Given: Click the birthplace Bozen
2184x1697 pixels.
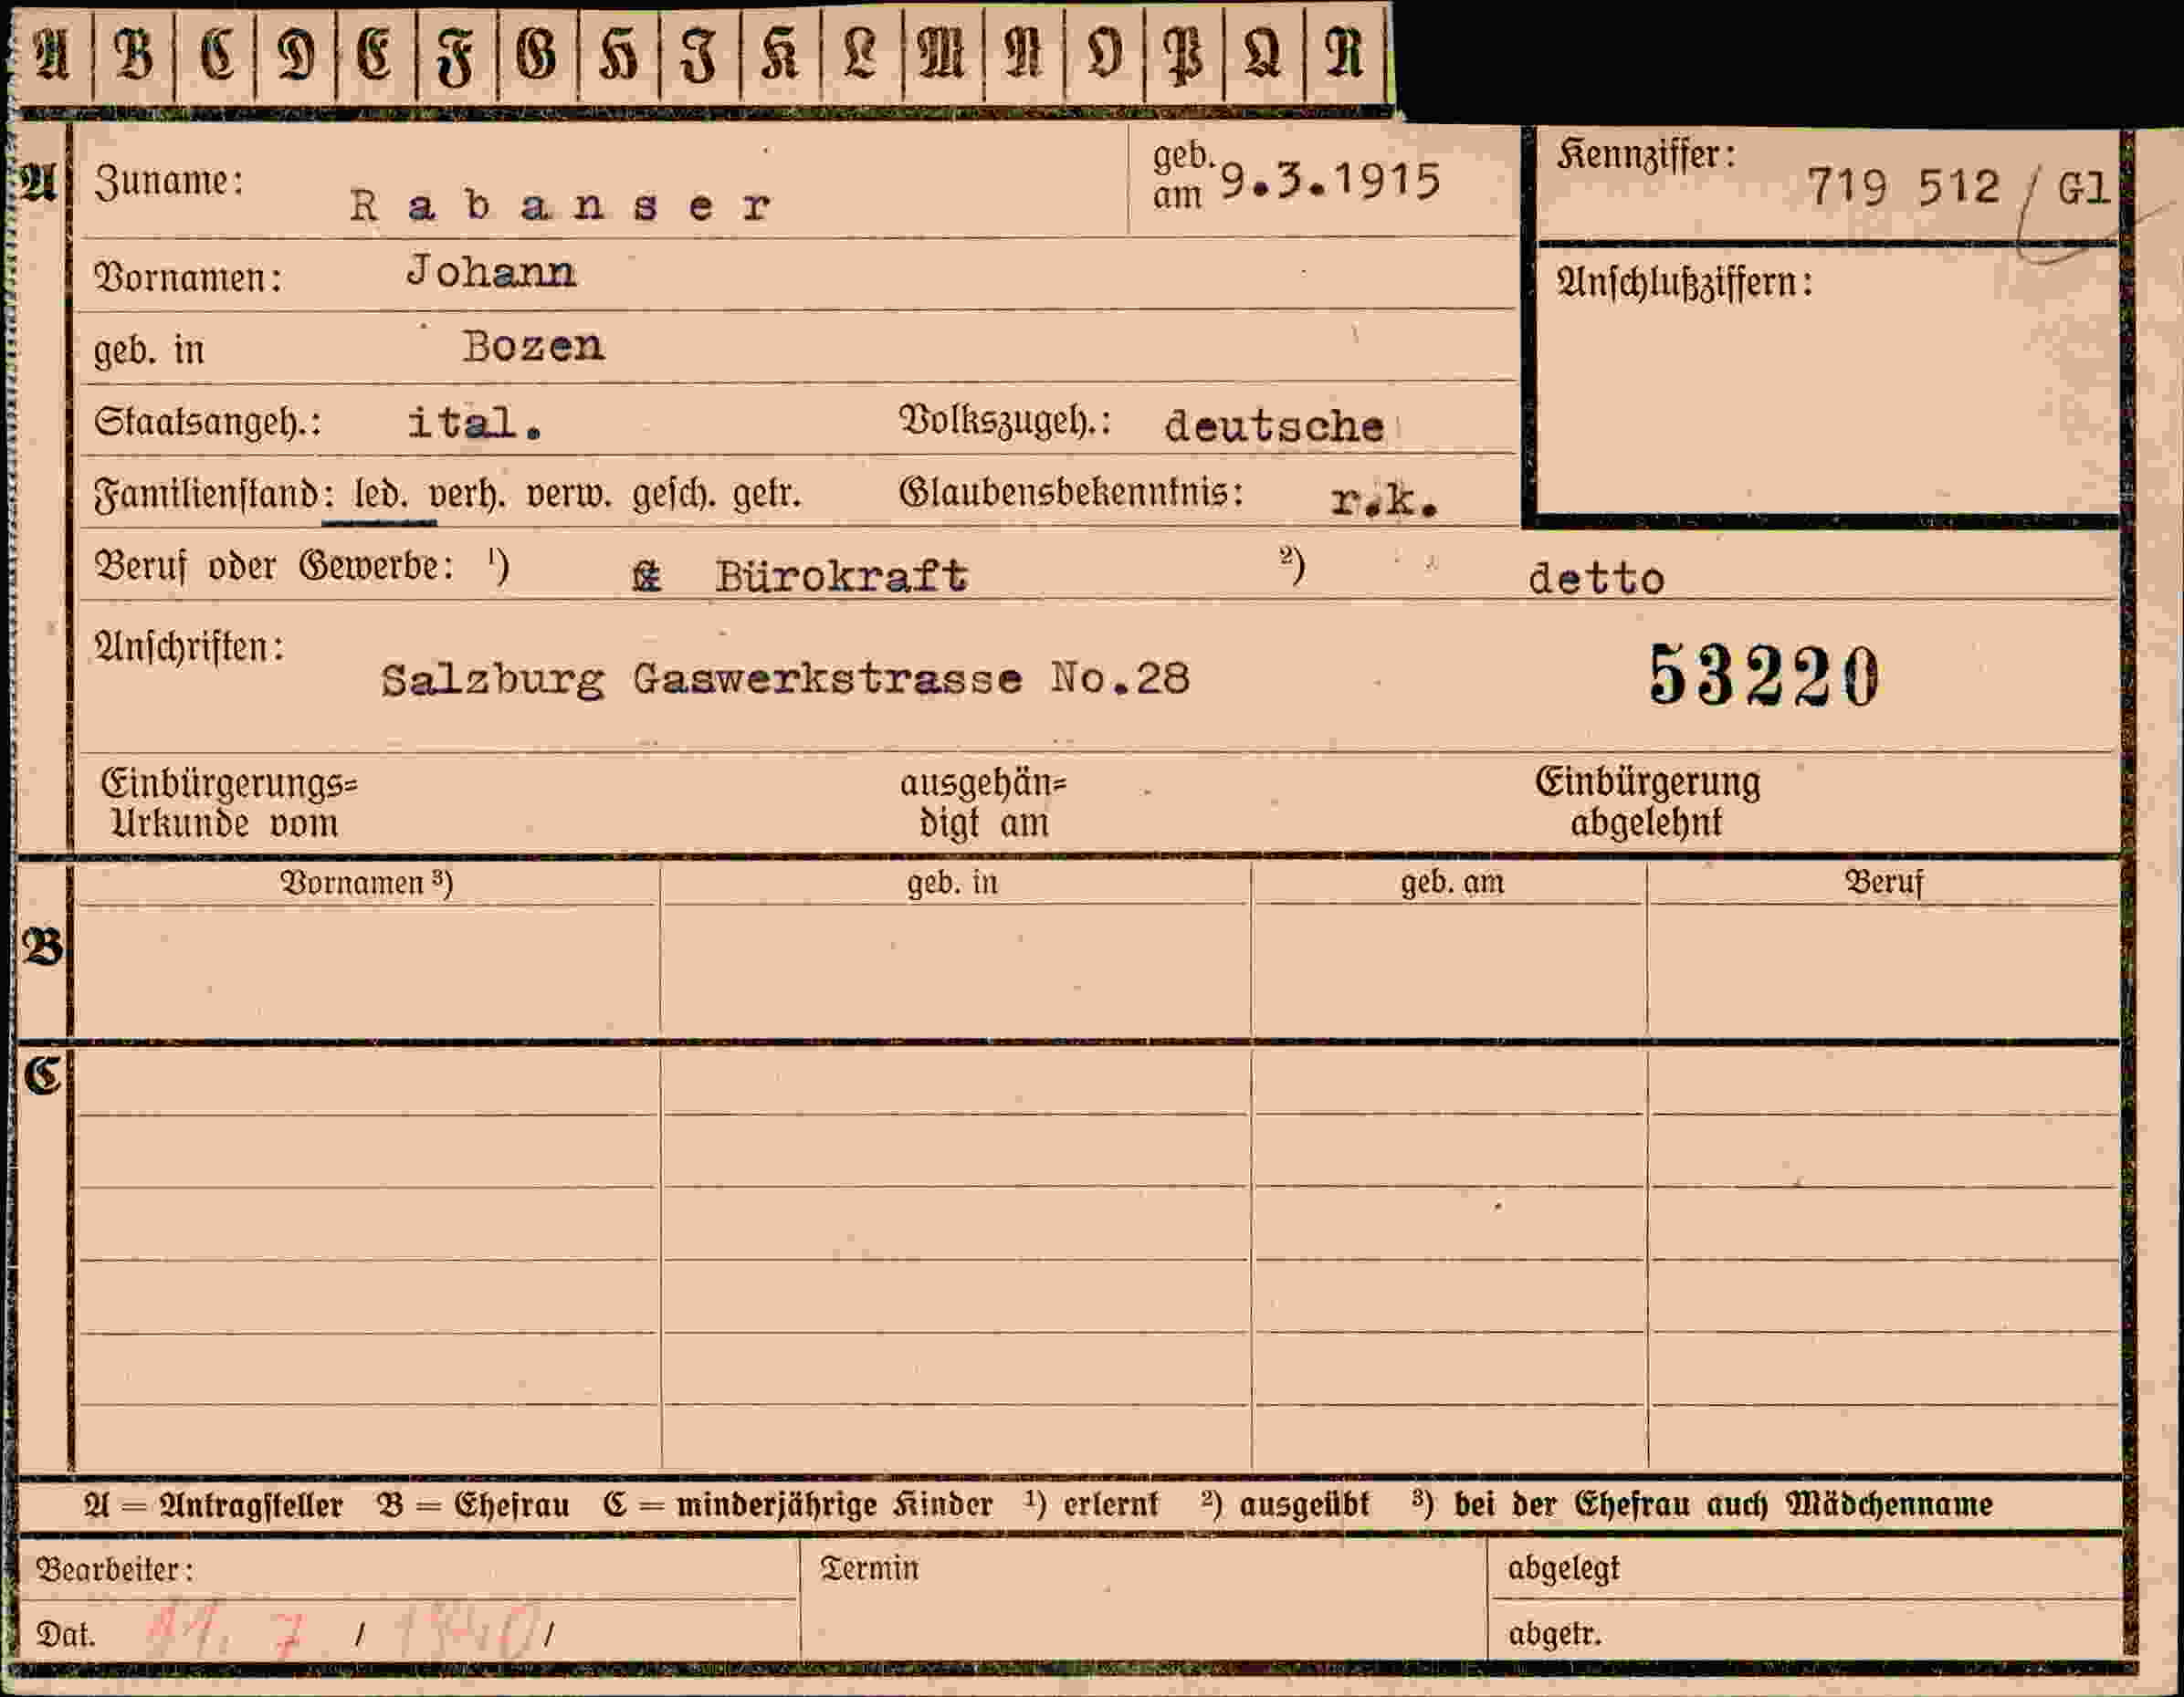Looking at the screenshot, I should coord(533,346).
